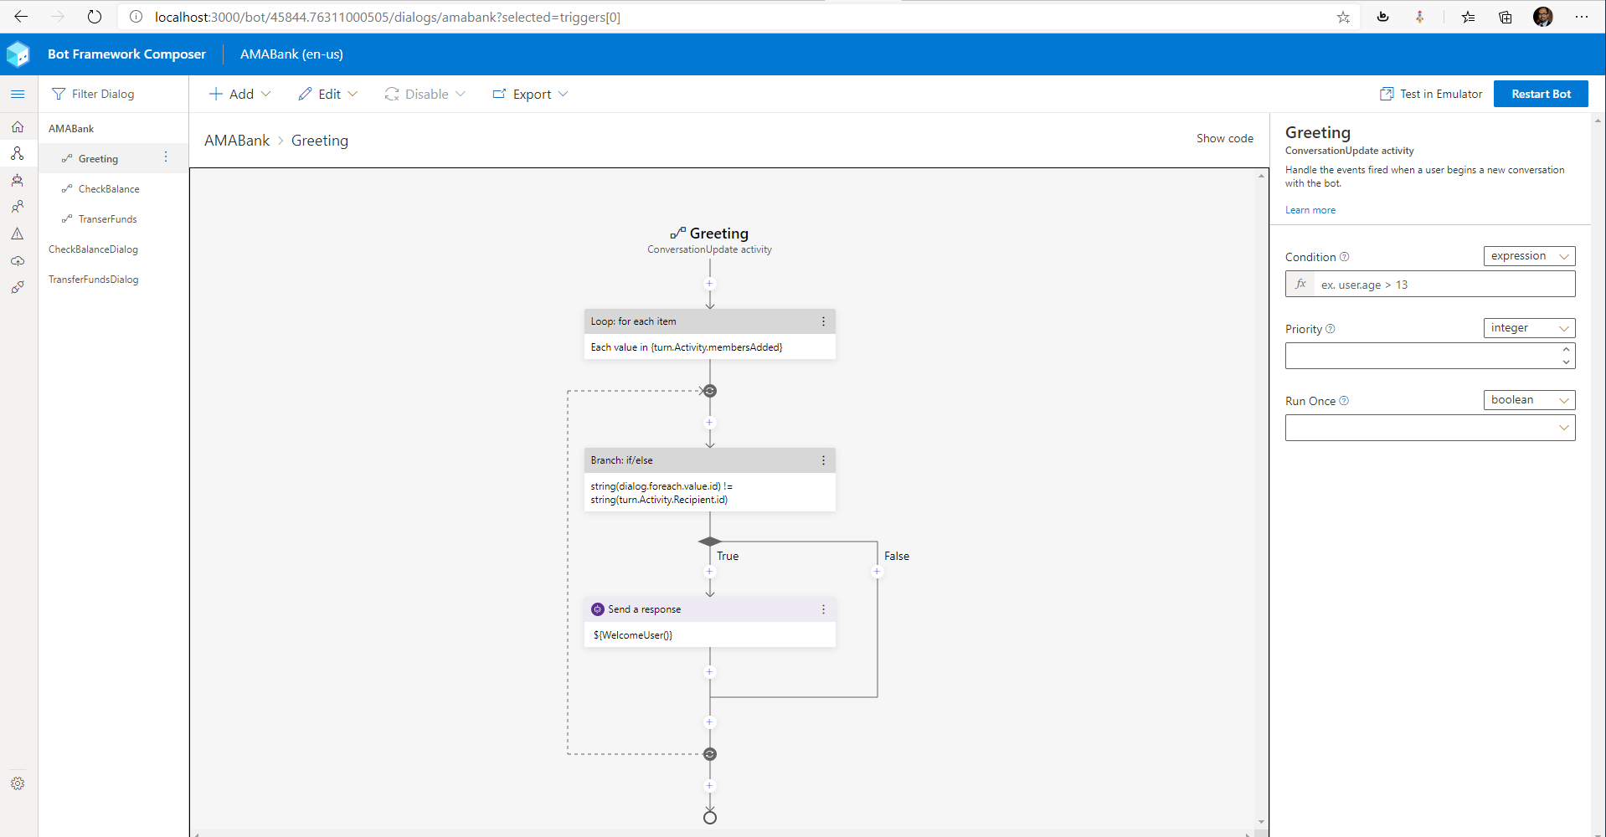Add action on the True branch

click(x=709, y=572)
